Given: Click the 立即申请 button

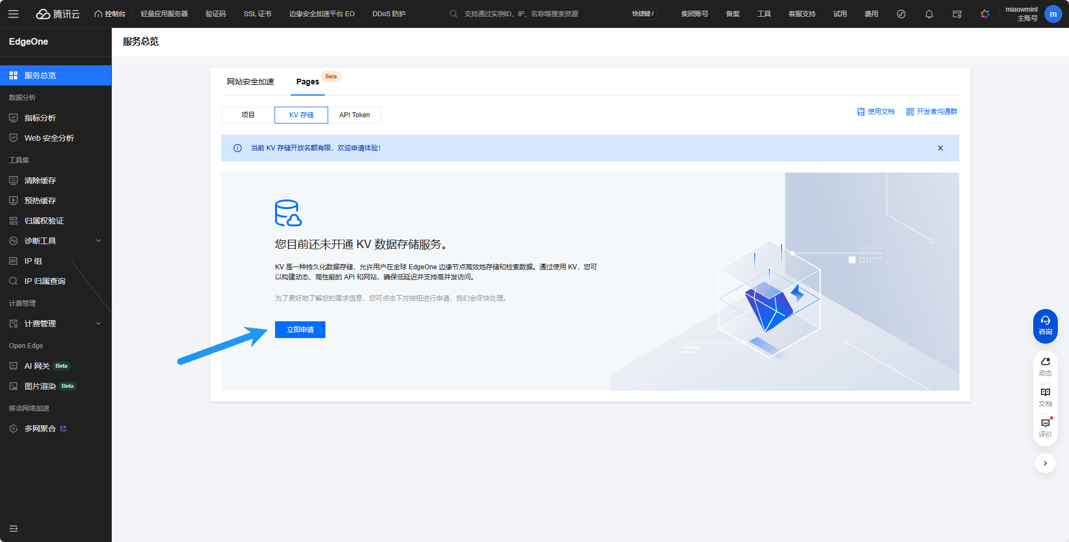Looking at the screenshot, I should pos(300,330).
